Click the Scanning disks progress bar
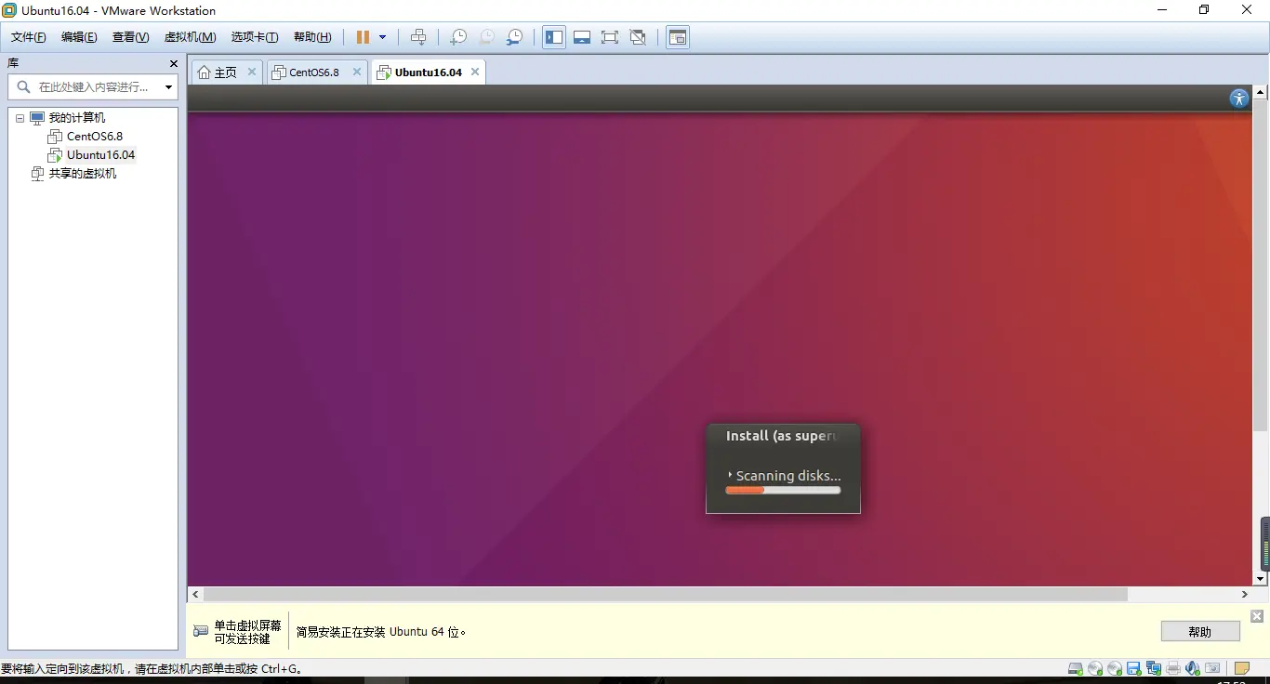The height and width of the screenshot is (684, 1270). coord(783,490)
